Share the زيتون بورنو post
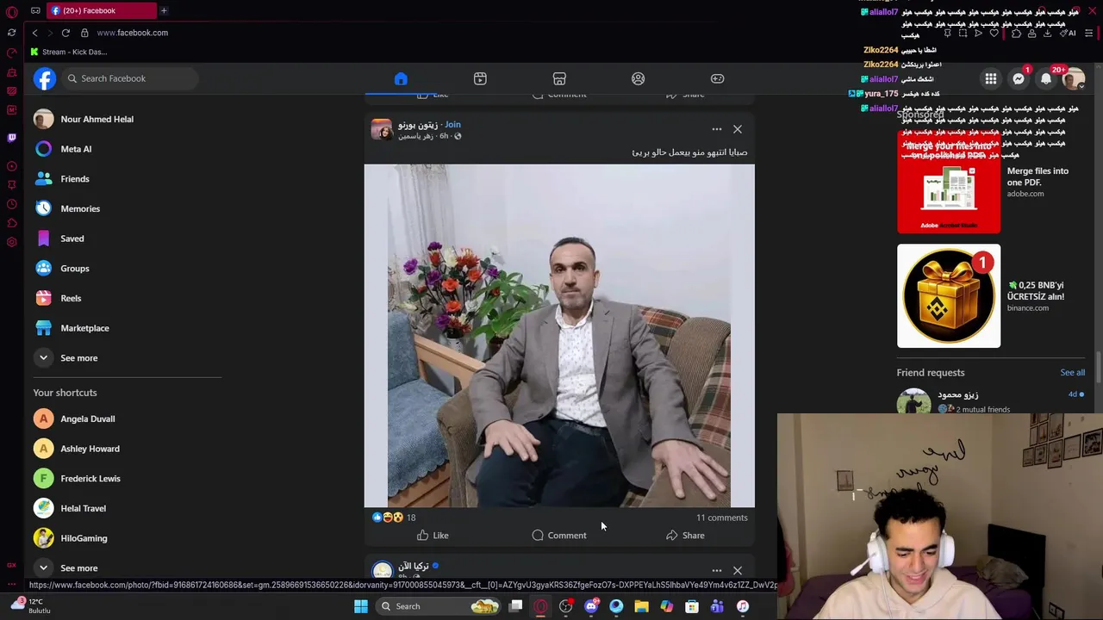The width and height of the screenshot is (1103, 620). click(x=685, y=536)
